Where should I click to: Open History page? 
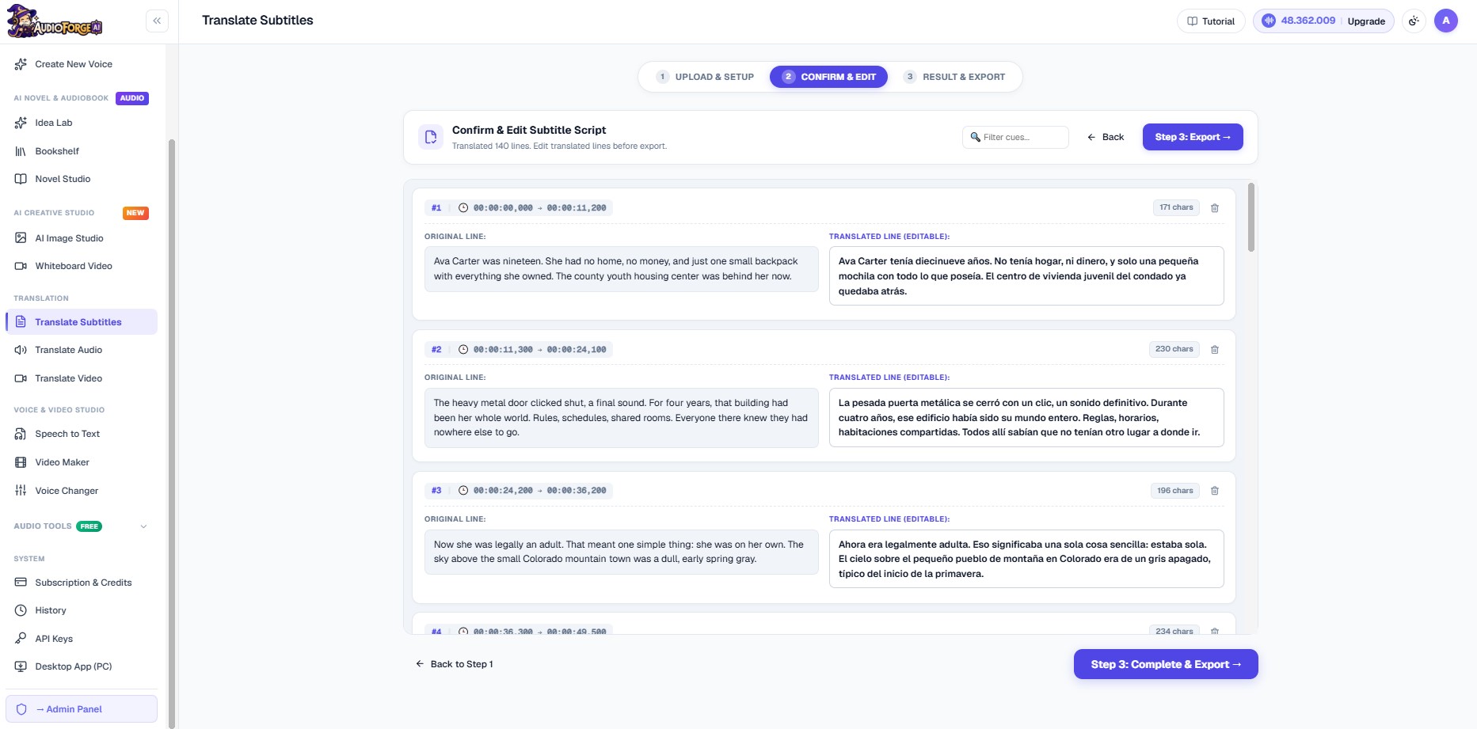[x=82, y=610]
